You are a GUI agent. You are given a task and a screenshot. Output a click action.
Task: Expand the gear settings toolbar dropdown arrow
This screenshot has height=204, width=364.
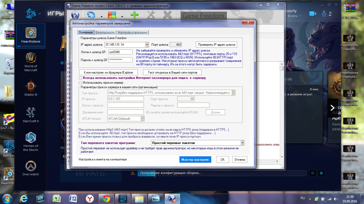(x=102, y=16)
